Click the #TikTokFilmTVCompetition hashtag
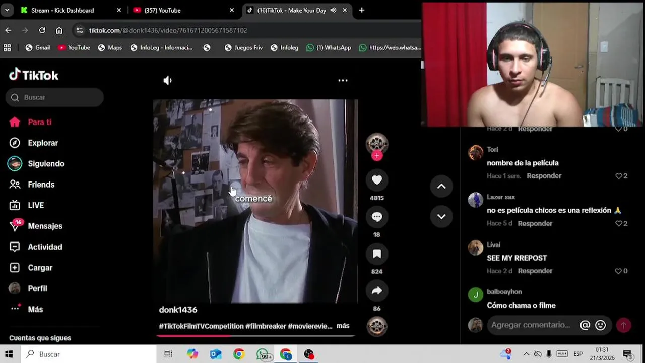This screenshot has width=645, height=363. point(201,326)
